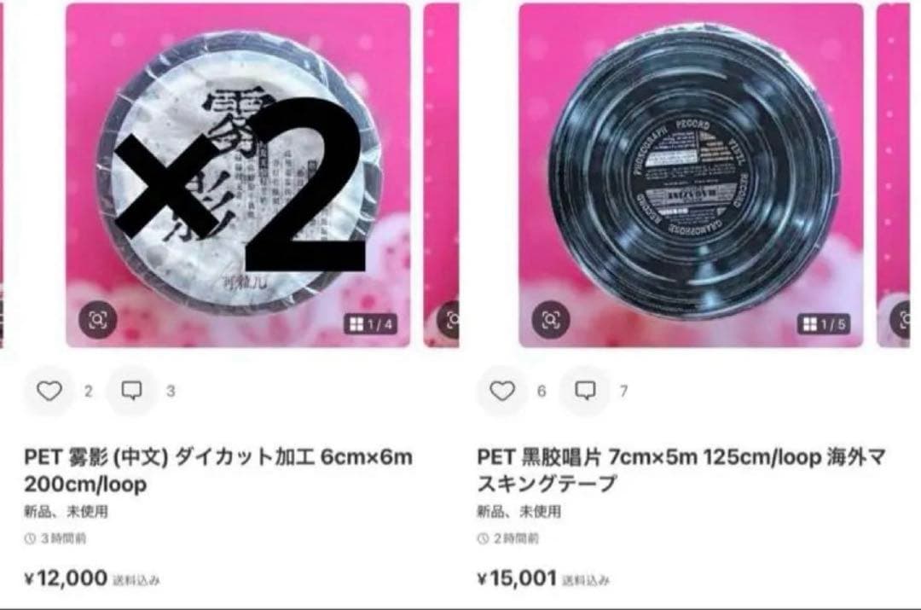Tap heart icon on 霧影 tape listing
Viewport: 921px width, 610px height.
pyautogui.click(x=49, y=391)
